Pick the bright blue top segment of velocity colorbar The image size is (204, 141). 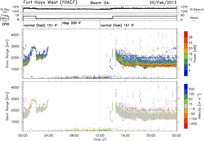[x=186, y=87]
